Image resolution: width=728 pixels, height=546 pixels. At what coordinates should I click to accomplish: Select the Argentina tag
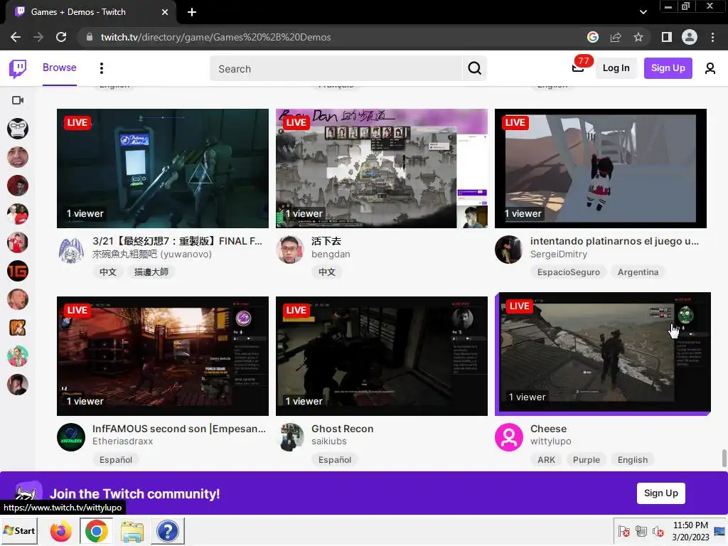click(638, 272)
